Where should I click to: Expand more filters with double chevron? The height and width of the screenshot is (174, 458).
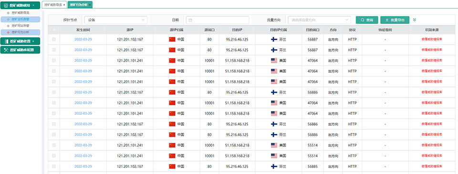(415, 20)
